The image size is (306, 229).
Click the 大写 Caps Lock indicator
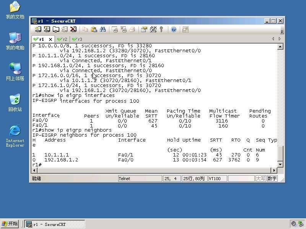(x=260, y=179)
